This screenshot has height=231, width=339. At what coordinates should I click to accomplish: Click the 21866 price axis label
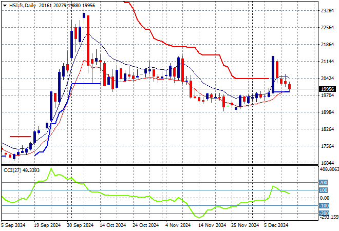pos(327,45)
